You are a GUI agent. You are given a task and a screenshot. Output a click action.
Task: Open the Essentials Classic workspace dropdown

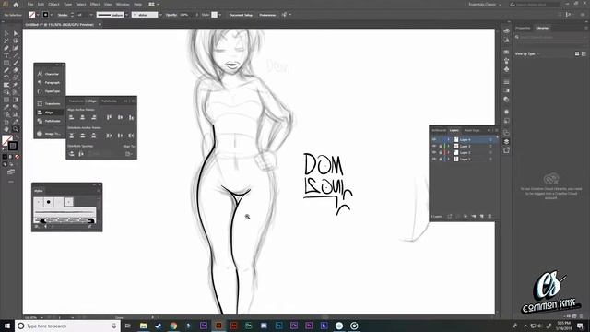point(485,5)
